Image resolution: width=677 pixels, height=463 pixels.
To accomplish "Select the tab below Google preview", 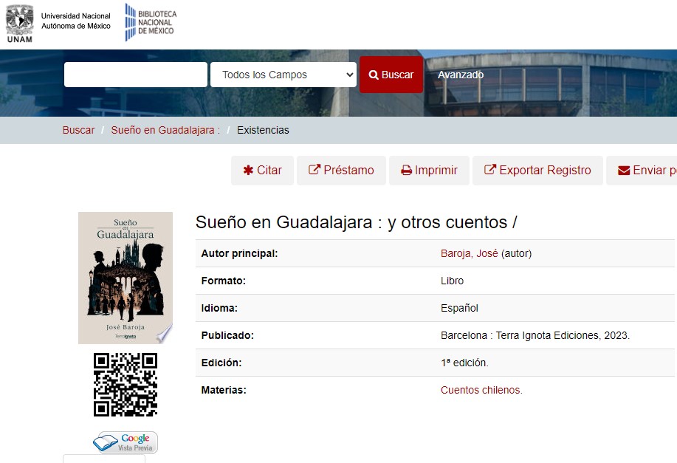I will coord(104,459).
